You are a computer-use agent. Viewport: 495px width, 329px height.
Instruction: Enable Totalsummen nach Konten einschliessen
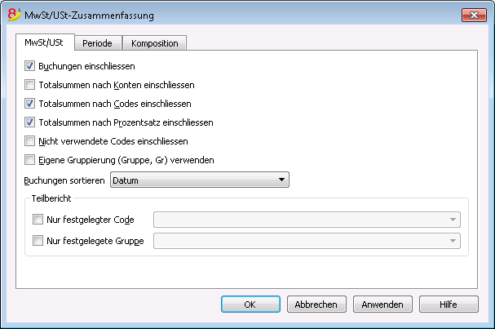29,85
